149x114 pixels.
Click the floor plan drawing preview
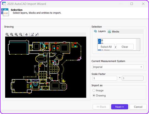pyautogui.click(x=46, y=67)
